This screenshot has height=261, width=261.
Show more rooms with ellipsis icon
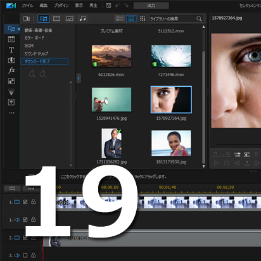click(11, 113)
